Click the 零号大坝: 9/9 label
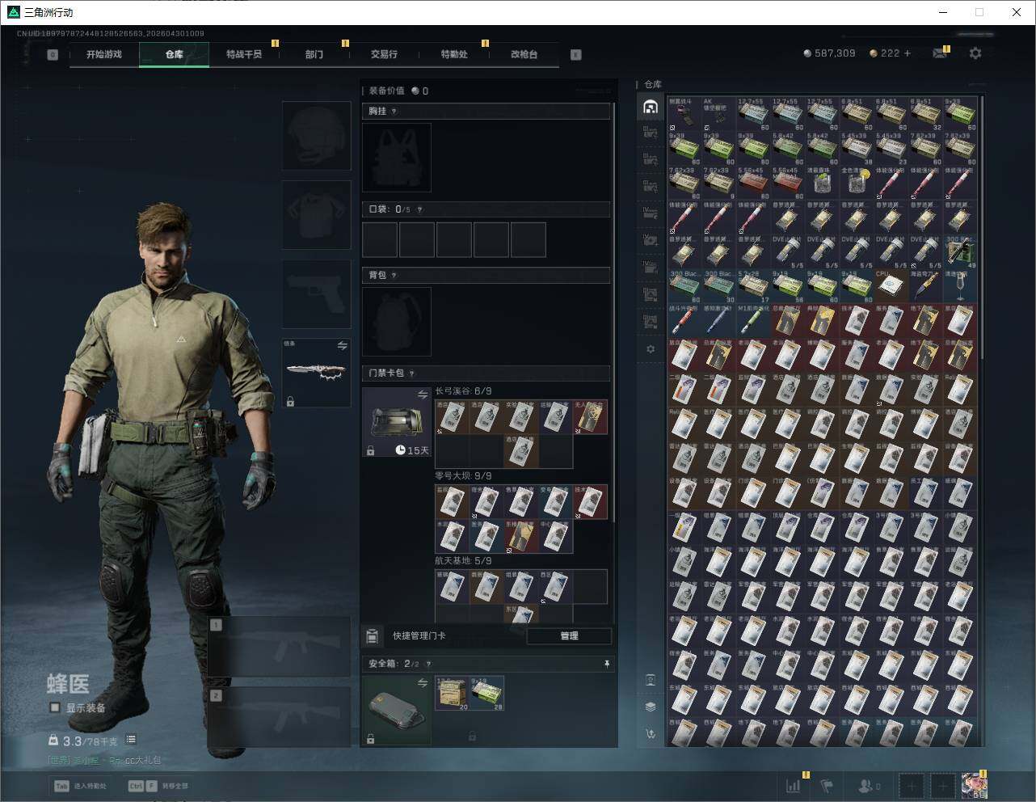This screenshot has width=1036, height=802. pos(463,476)
